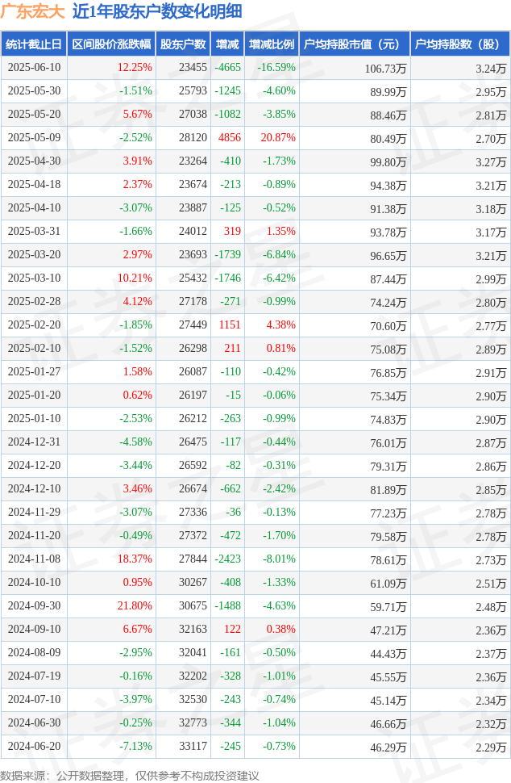Click the 统计截止日 column header
This screenshot has height=783, width=511.
34,44
